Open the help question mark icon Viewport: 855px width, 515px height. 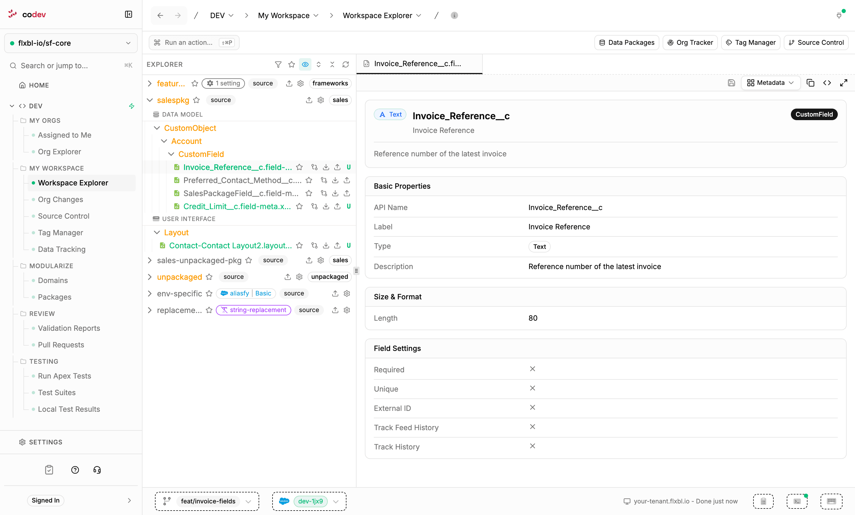coord(75,470)
